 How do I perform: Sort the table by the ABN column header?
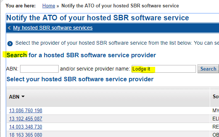tap(17, 97)
